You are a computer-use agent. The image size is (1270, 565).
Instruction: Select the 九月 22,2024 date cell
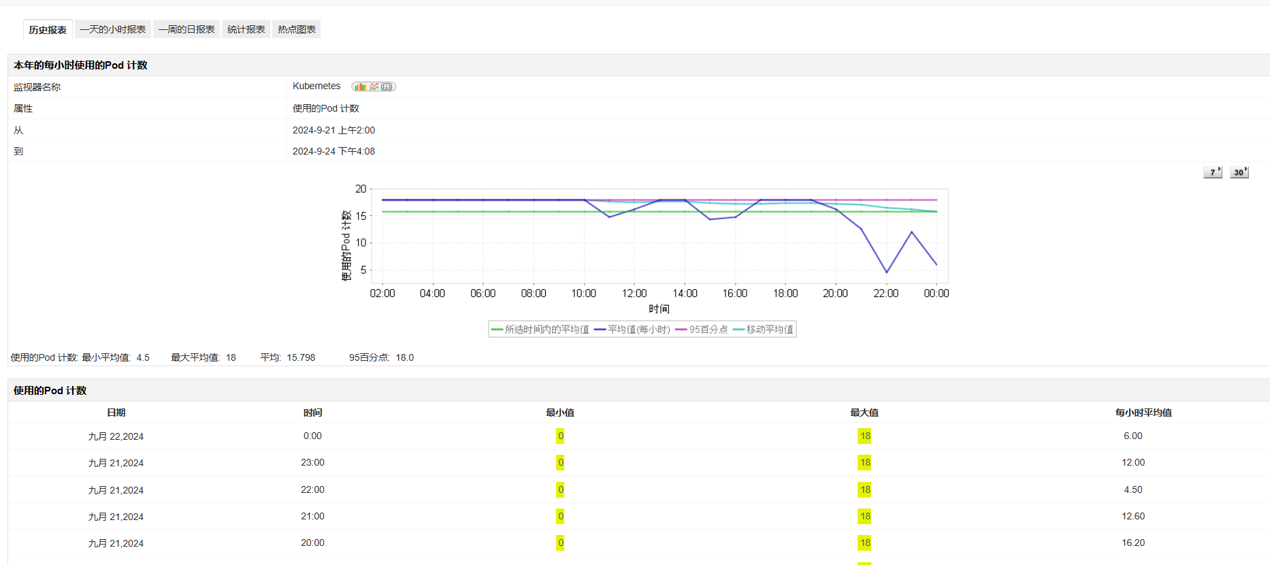point(116,436)
